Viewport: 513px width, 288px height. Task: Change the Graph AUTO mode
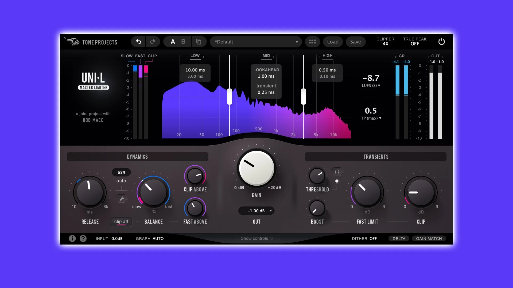click(x=150, y=239)
